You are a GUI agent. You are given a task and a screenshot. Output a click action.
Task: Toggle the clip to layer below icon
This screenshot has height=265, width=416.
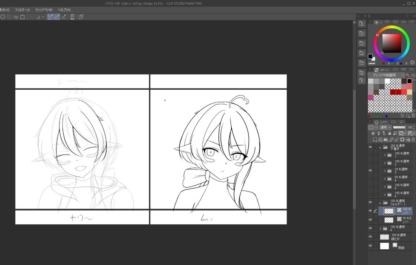pos(373,133)
